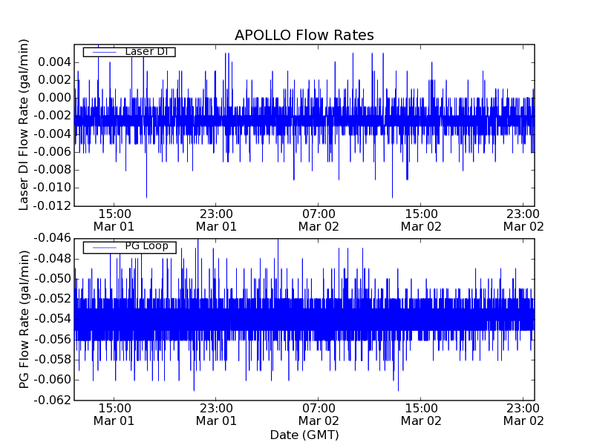Image resolution: width=594 pixels, height=445 pixels.
Task: Click the -0.056 tick label on PG plot
Action: 52,340
